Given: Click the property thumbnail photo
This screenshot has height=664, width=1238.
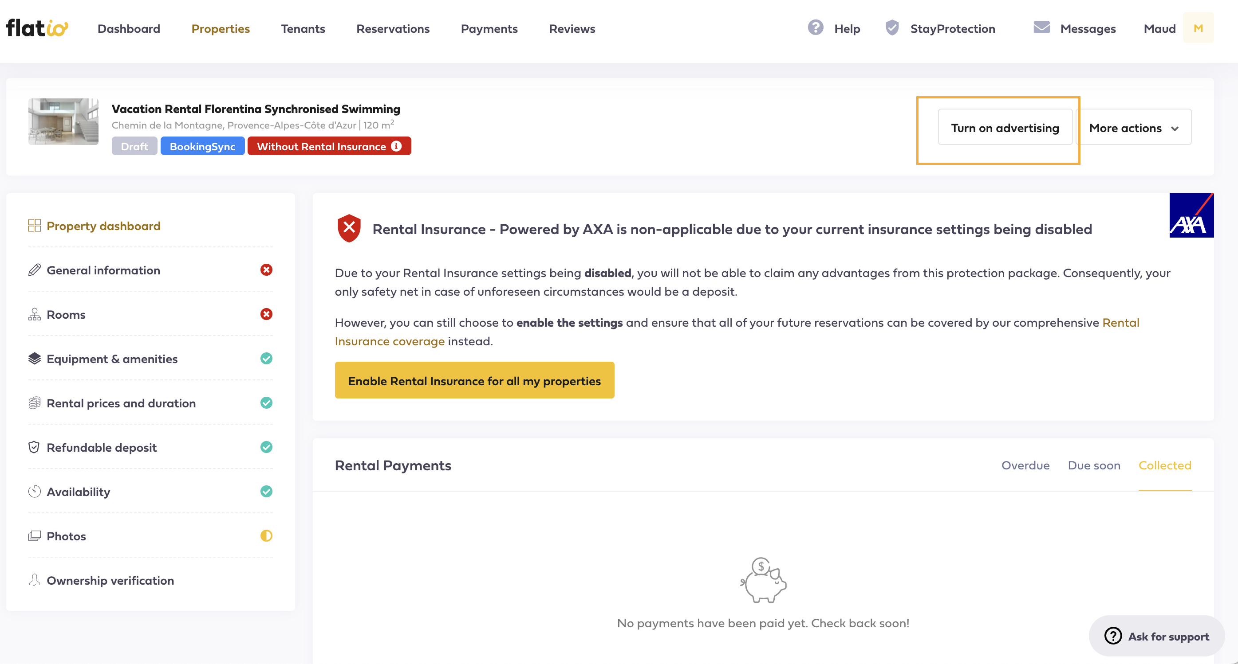Looking at the screenshot, I should click(63, 121).
